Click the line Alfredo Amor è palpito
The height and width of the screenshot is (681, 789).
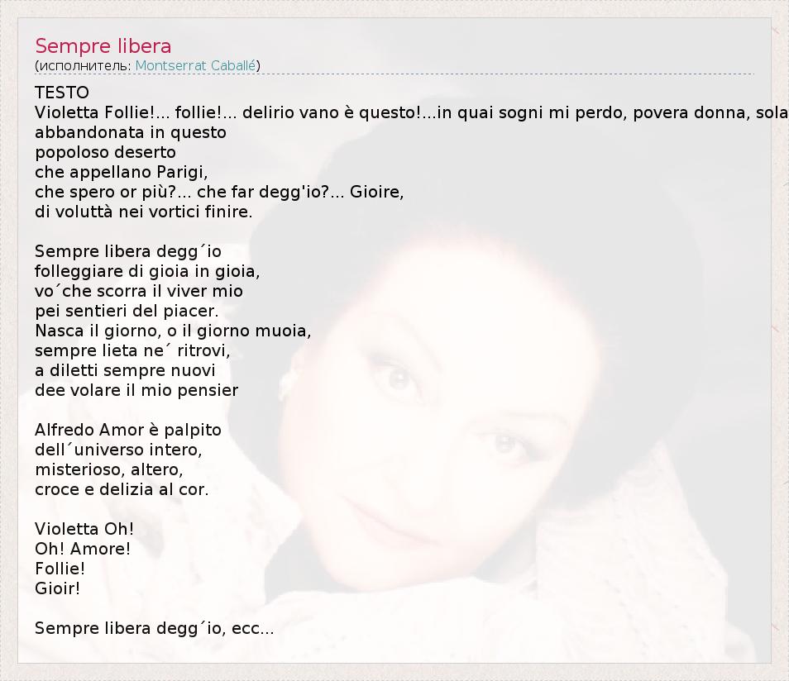[128, 430]
